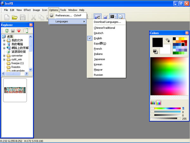
Task: Click the Options menu
Action: (54, 10)
